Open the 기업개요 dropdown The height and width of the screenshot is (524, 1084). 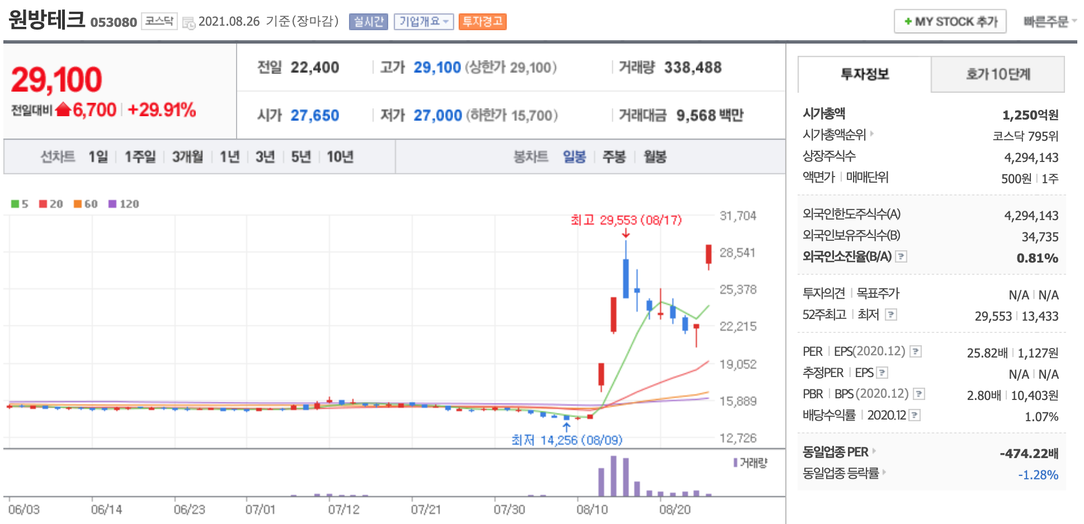[x=423, y=21]
